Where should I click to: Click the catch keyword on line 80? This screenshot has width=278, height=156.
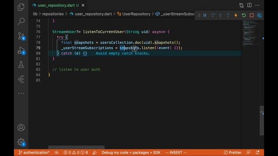pyautogui.click(x=66, y=53)
